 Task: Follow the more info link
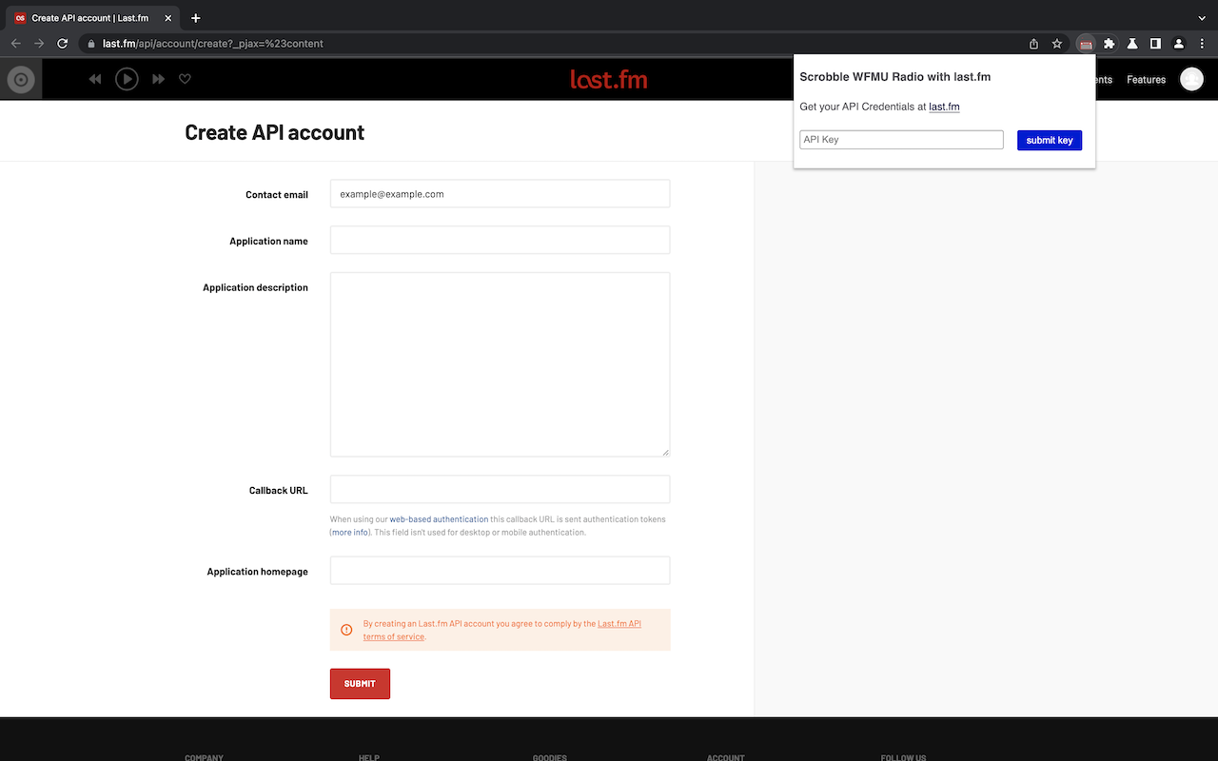349,533
